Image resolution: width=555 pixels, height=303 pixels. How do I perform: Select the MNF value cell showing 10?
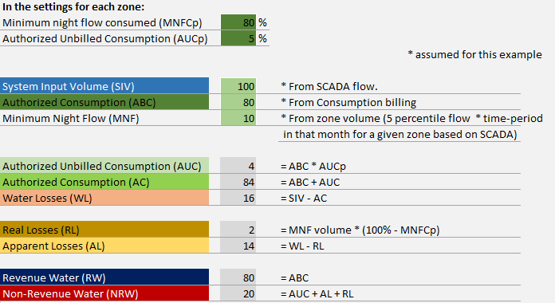[238, 118]
